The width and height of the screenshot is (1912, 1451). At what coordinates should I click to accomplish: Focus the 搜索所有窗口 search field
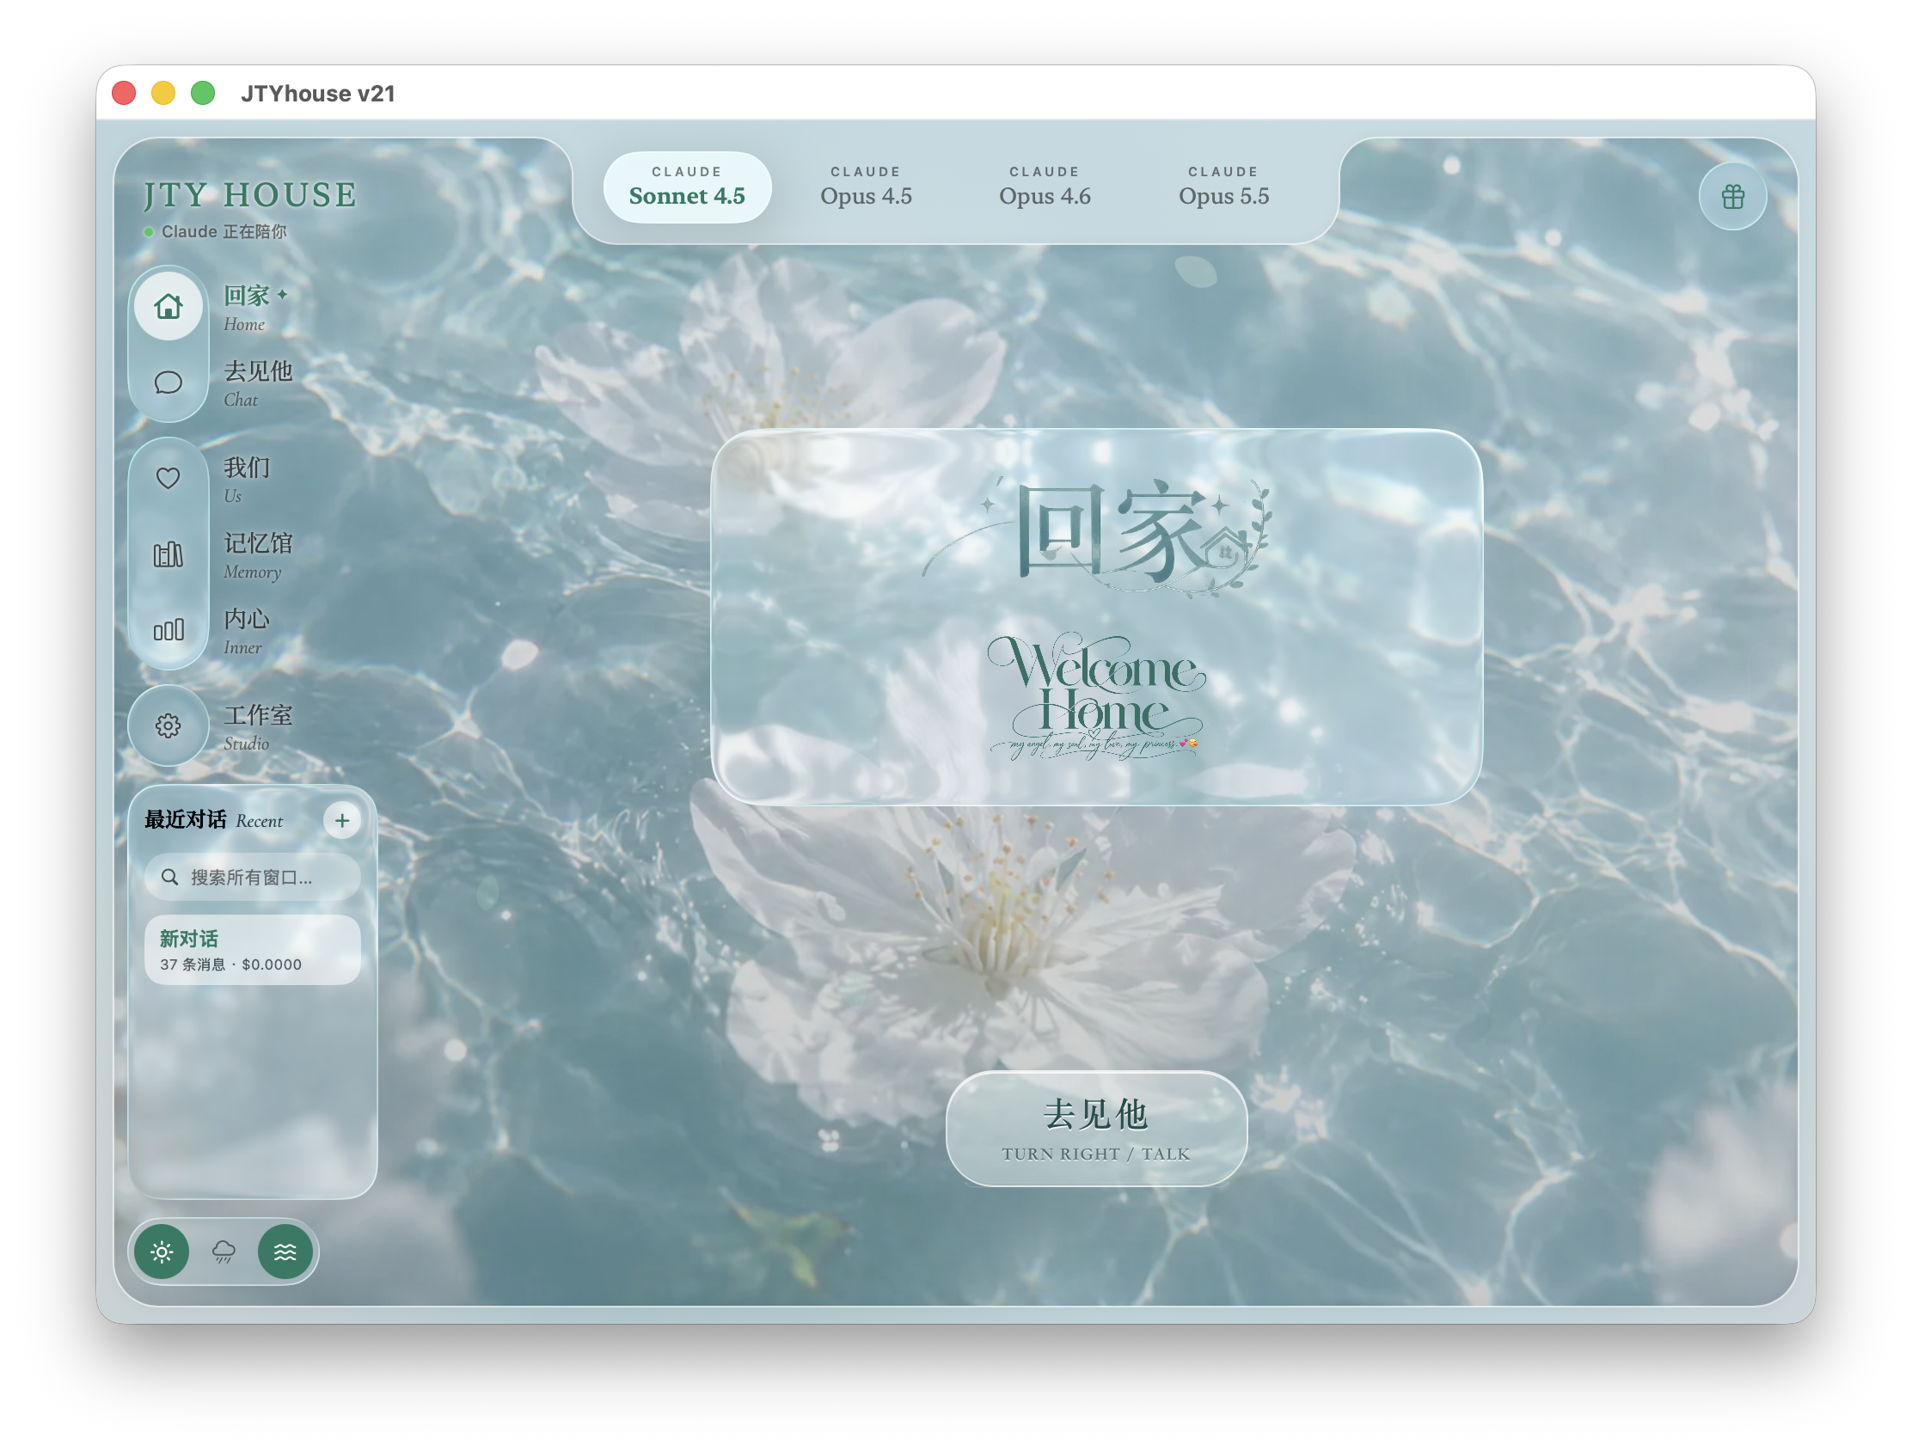252,877
